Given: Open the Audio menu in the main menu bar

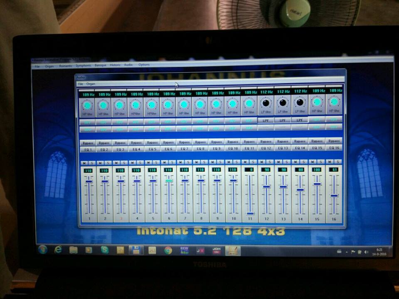Looking at the screenshot, I should [x=128, y=65].
